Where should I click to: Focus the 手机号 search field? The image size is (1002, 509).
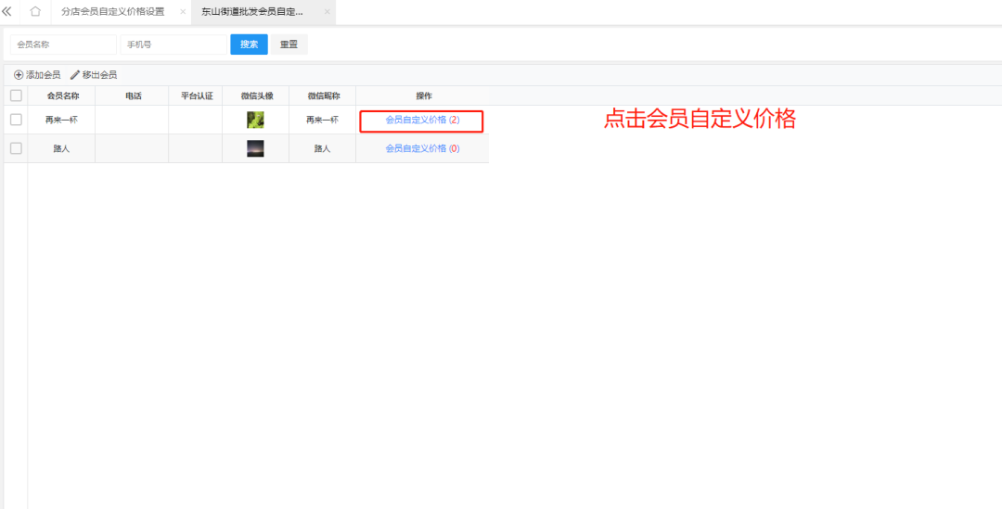173,45
